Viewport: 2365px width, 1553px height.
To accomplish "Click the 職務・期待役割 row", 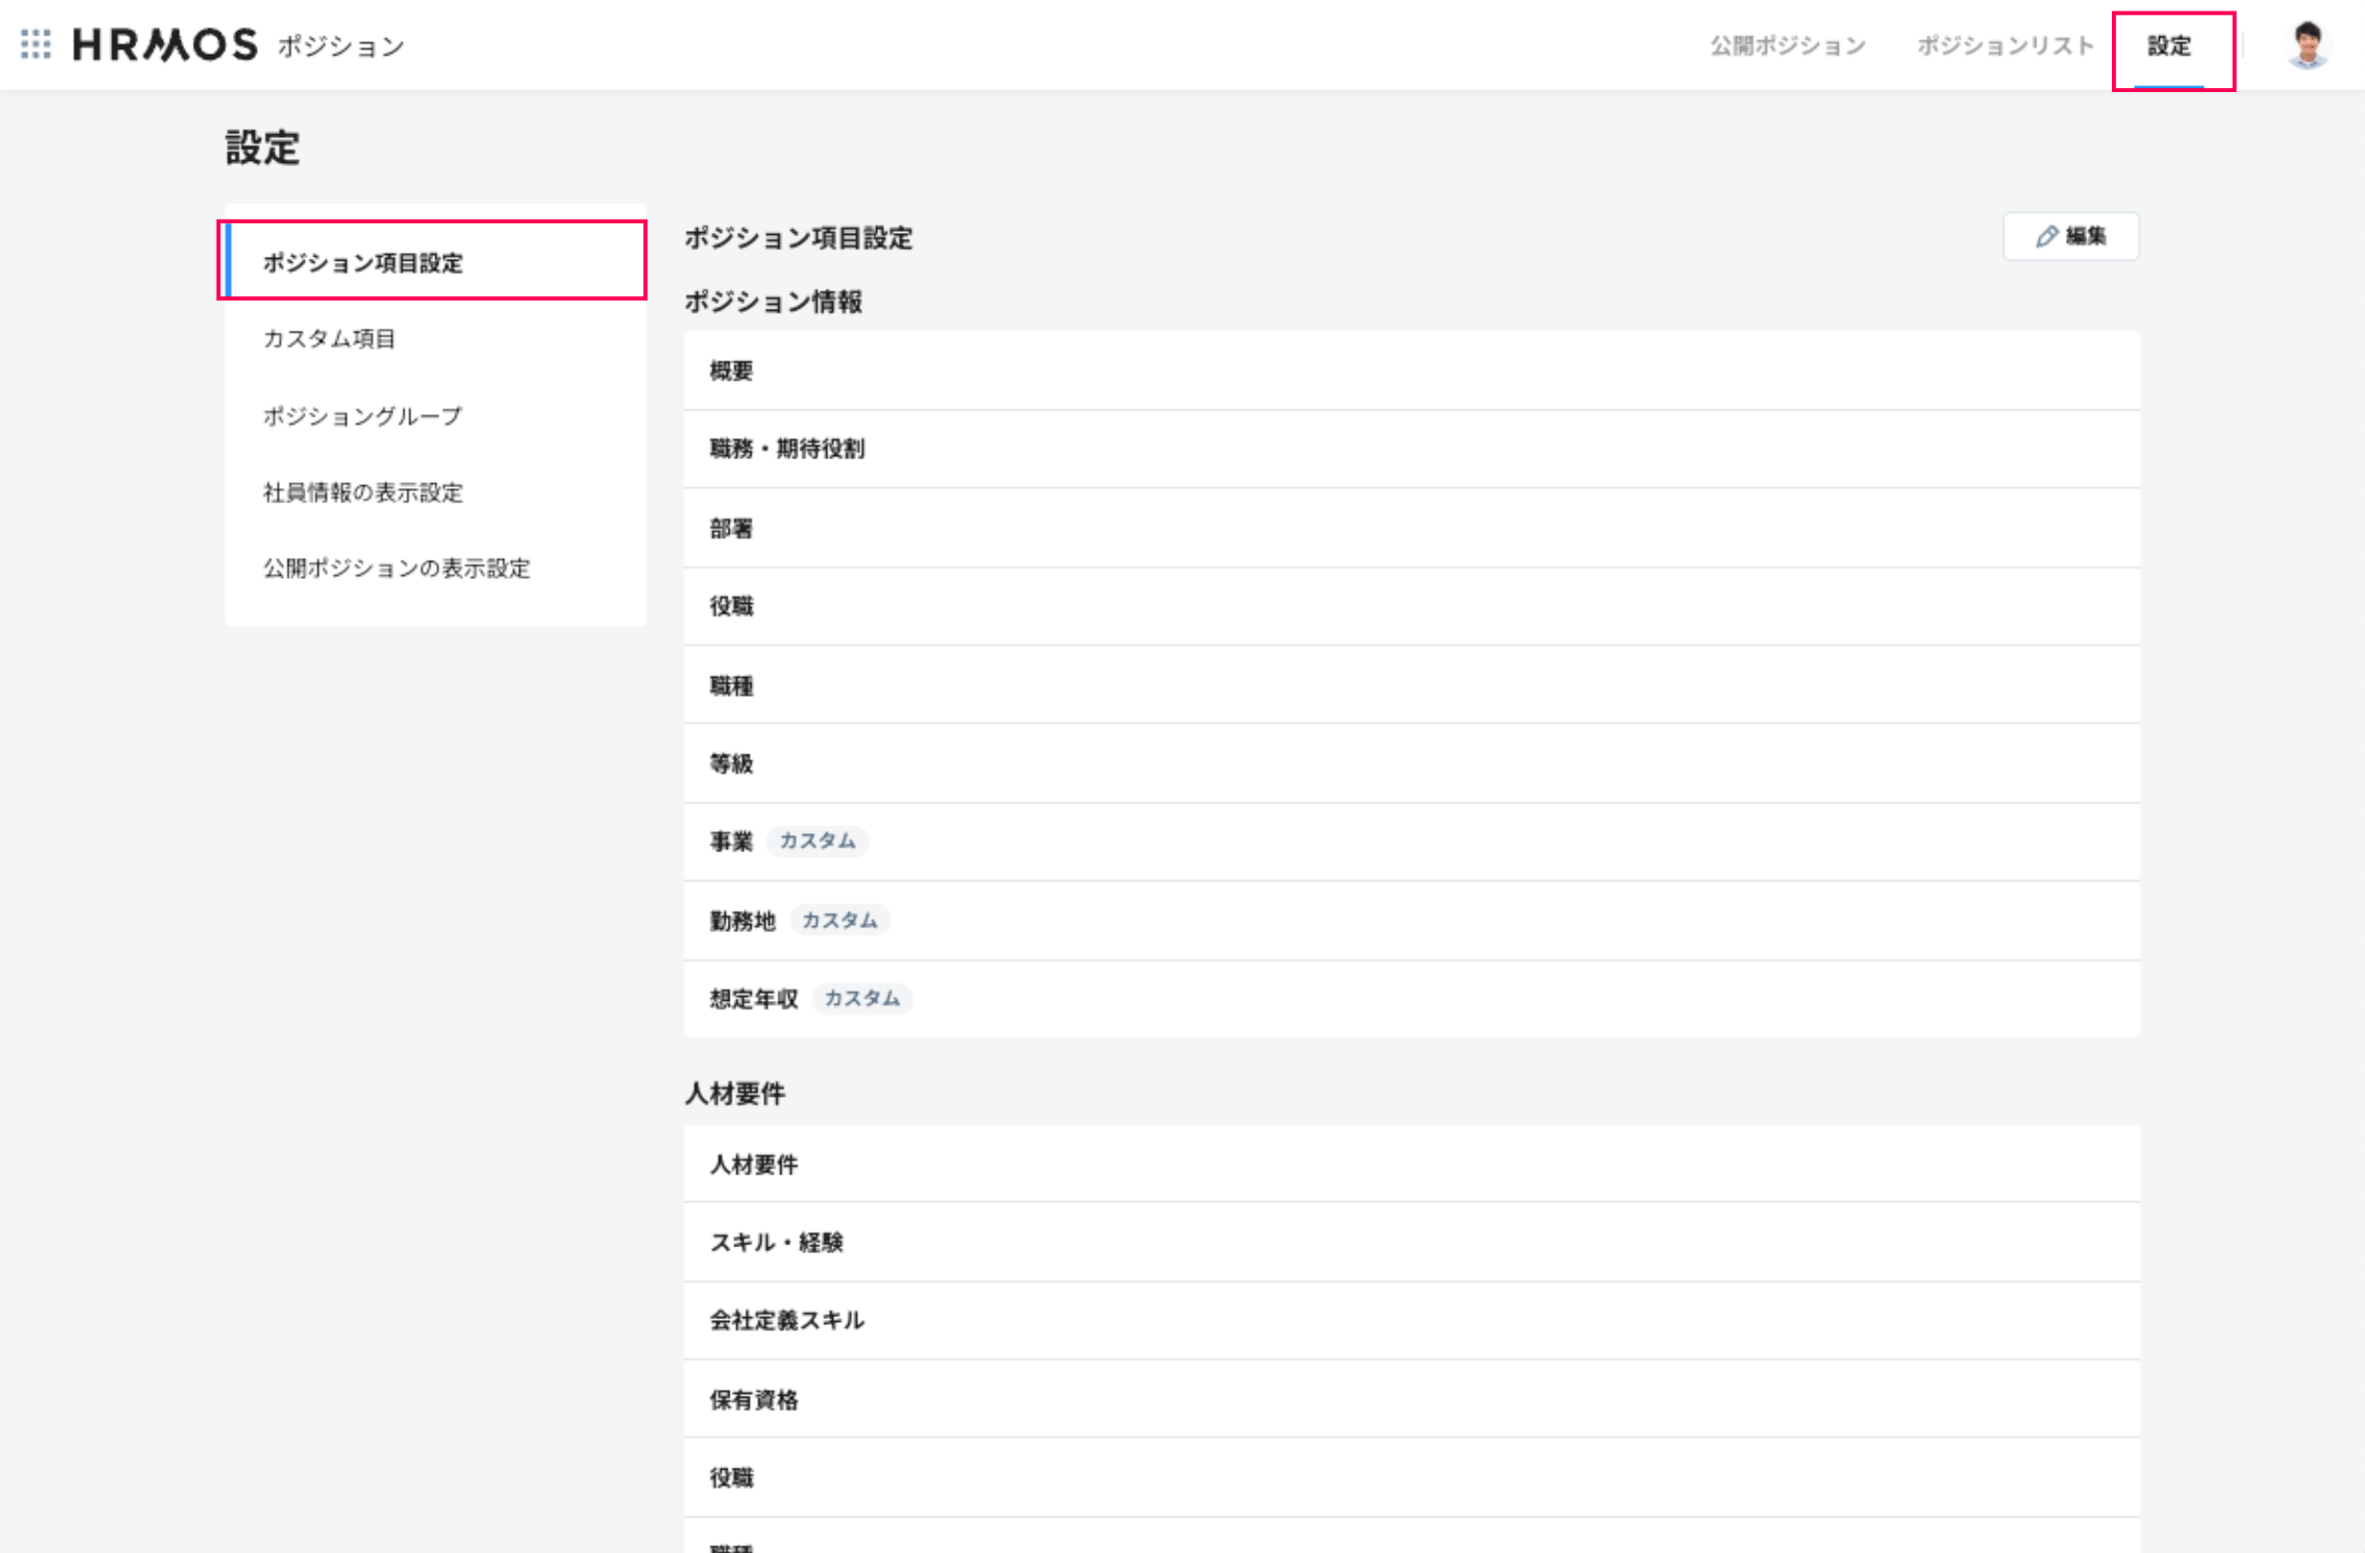I will pyautogui.click(x=787, y=448).
